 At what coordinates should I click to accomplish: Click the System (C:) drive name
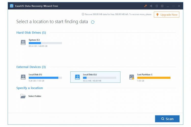click(34, 40)
